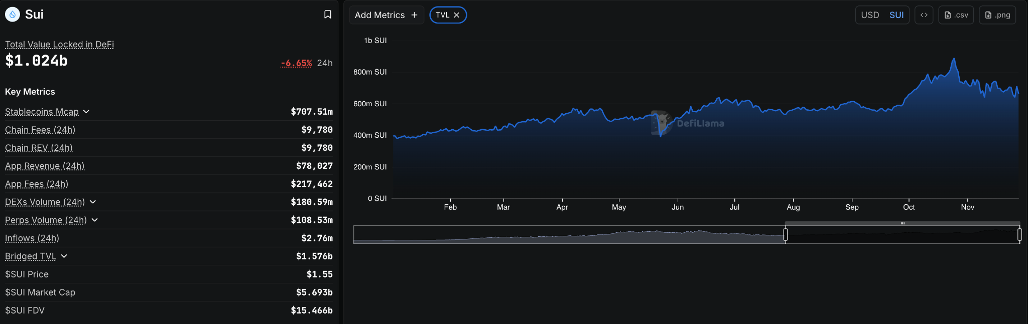
Task: Click the DEXs Volume value $180.59m
Action: point(312,202)
